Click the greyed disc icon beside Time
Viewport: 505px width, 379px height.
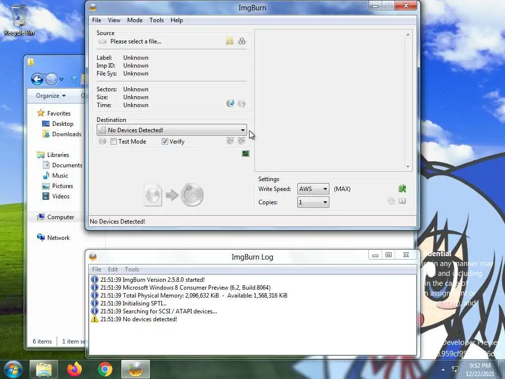coord(242,104)
